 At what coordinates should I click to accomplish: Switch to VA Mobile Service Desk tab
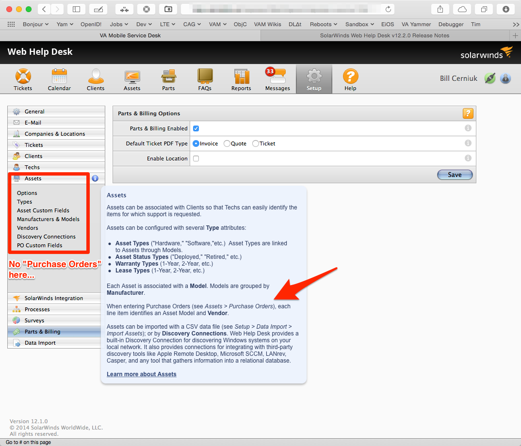tap(130, 35)
